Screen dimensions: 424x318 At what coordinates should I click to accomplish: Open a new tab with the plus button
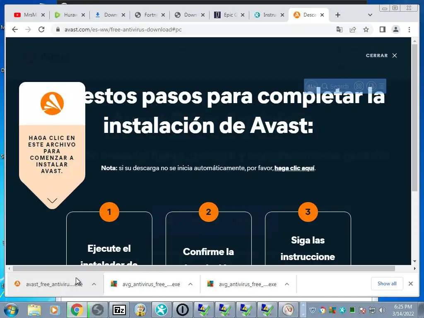(338, 15)
